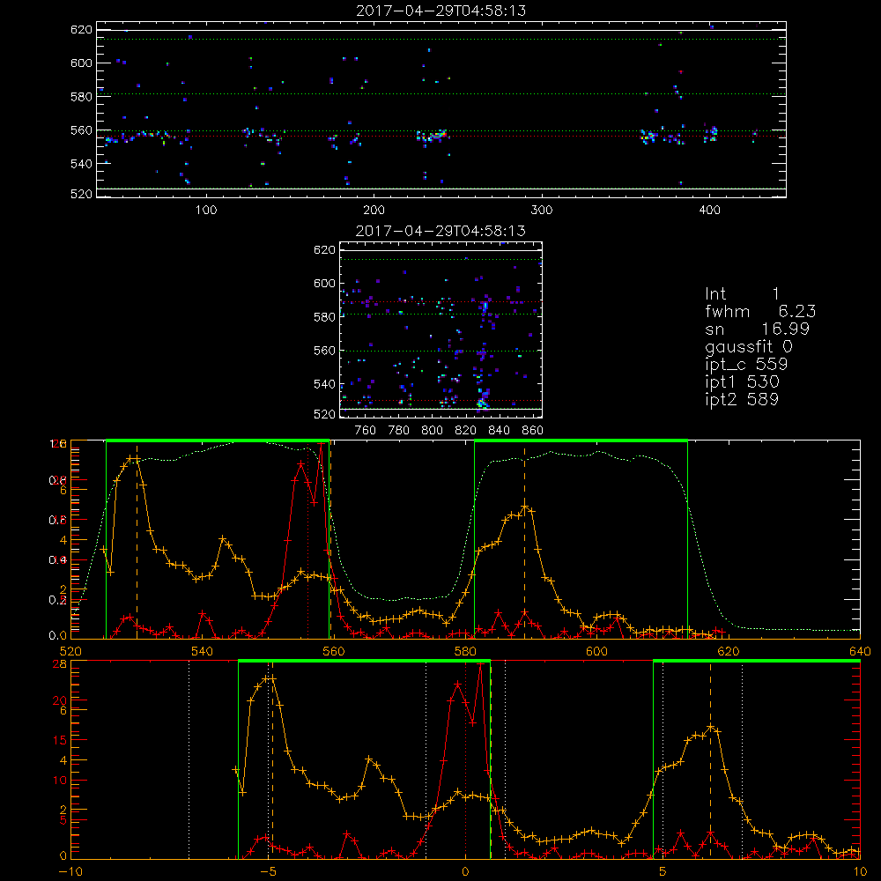Click the middle plot's 2017-04-29T04:58:13 title
This screenshot has height=881, width=881.
click(440, 231)
